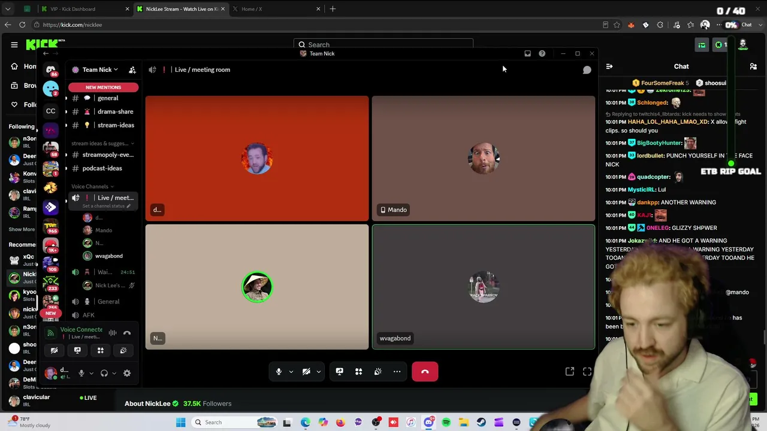The width and height of the screenshot is (767, 431).
Task: Open Discord help icon in title bar
Action: pyautogui.click(x=542, y=53)
